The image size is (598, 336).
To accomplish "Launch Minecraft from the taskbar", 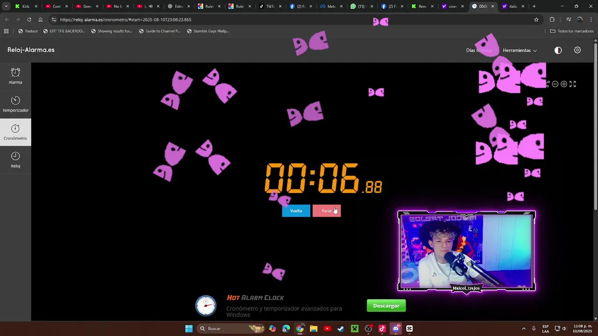I will coord(355,329).
